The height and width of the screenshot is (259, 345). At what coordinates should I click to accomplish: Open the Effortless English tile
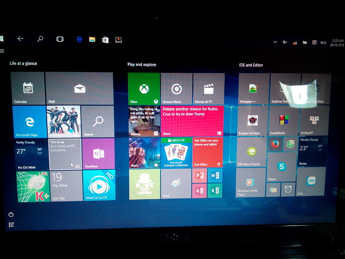[251, 152]
